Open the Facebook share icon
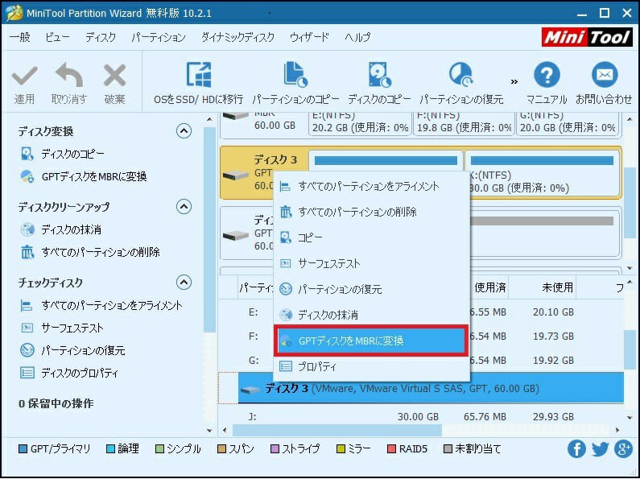 pyautogui.click(x=576, y=449)
